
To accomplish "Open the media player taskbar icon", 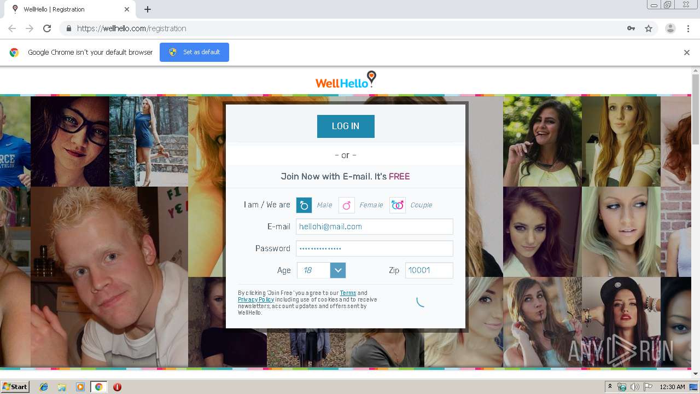I will (x=80, y=387).
